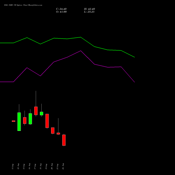Select the 17 Aug date label

coord(35,167)
